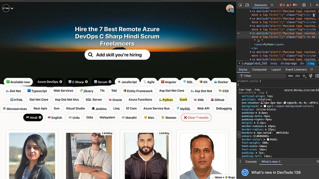Switch to the Console drawer tab
Viewport: 319px width, 179px height.
pos(251,162)
